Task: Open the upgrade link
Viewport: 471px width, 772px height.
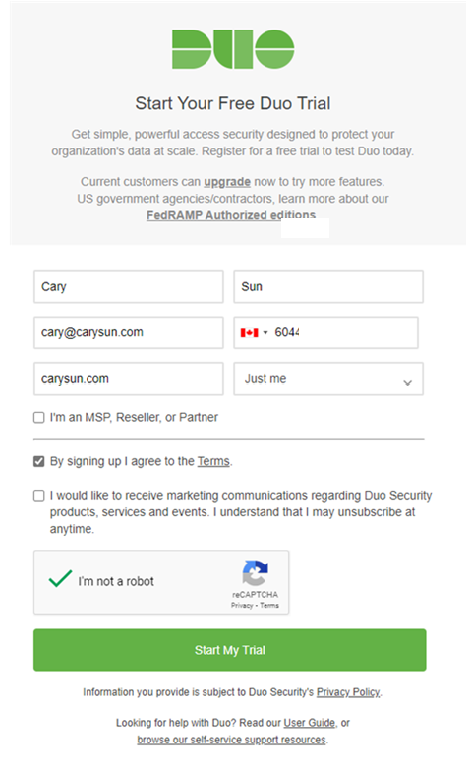Action: (227, 182)
